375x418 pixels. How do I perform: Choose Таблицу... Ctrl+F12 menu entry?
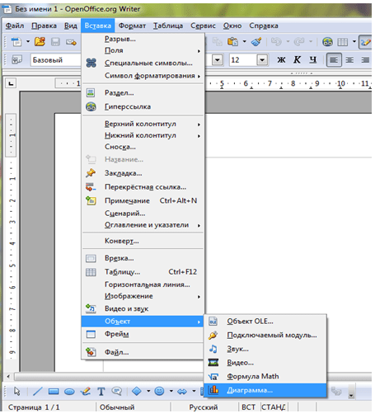pyautogui.click(x=143, y=272)
